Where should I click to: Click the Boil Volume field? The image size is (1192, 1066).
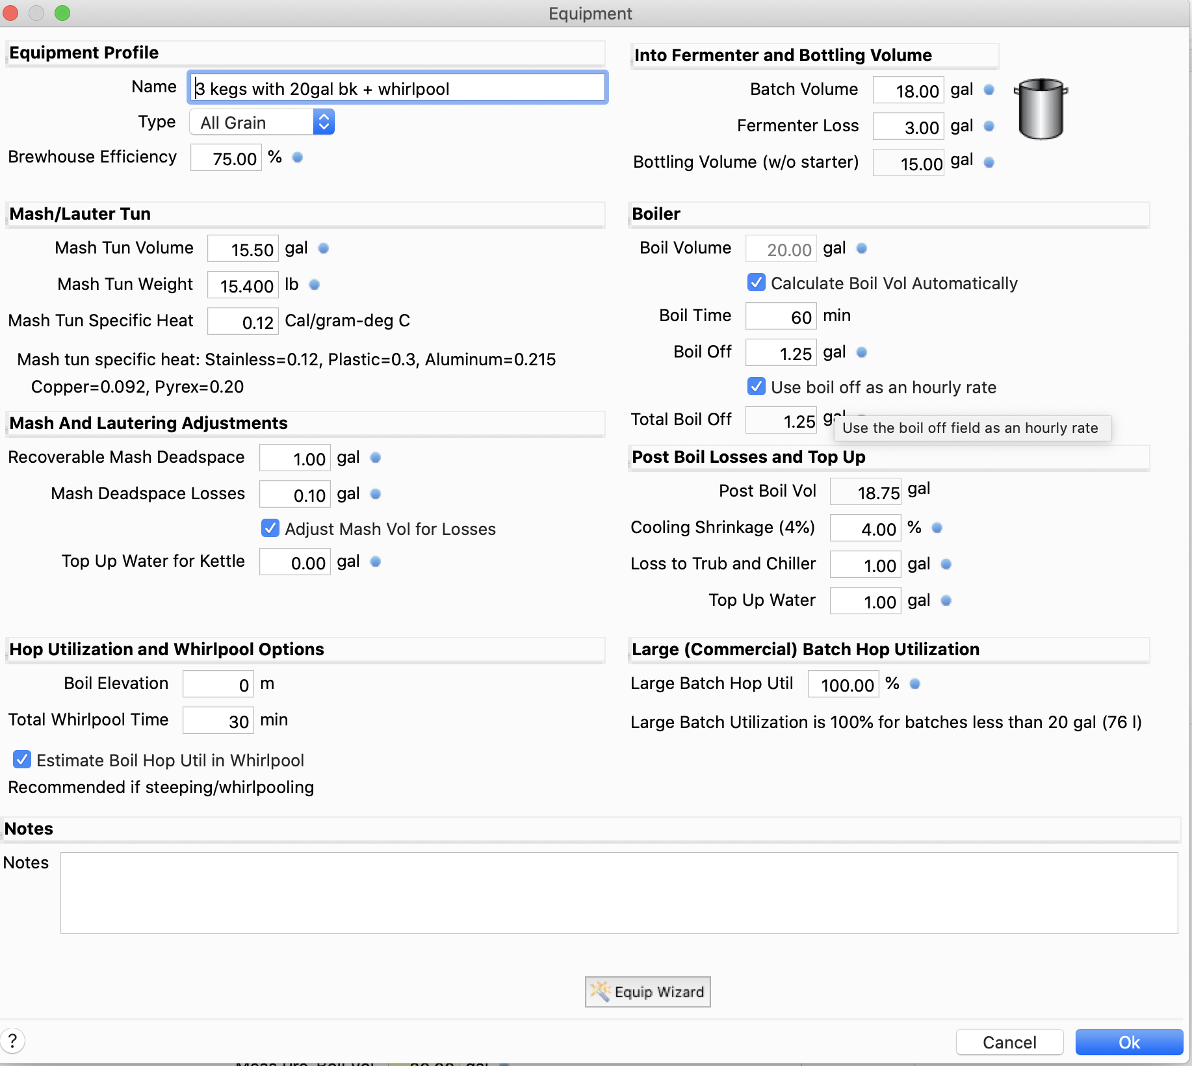point(781,249)
